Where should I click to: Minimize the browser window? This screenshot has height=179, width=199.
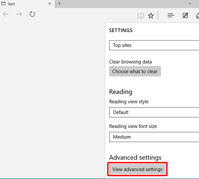[190, 4]
